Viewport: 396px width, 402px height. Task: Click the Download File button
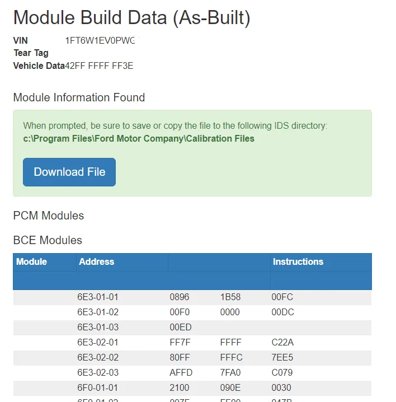[69, 172]
